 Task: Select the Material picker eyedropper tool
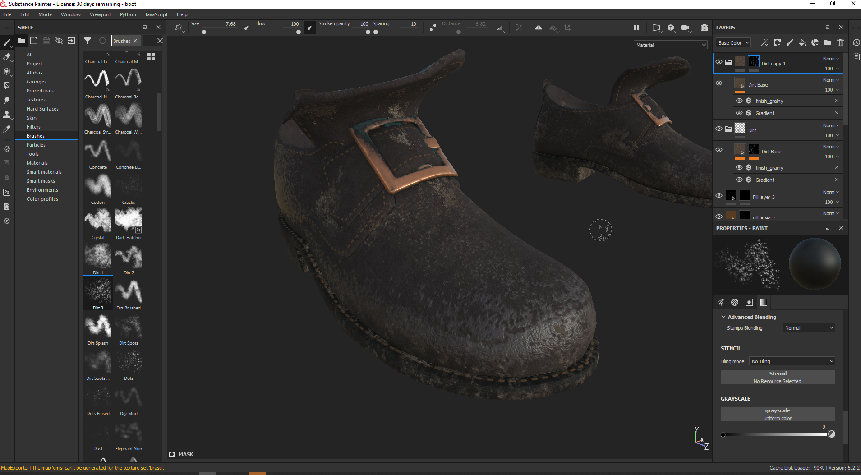coord(7,129)
